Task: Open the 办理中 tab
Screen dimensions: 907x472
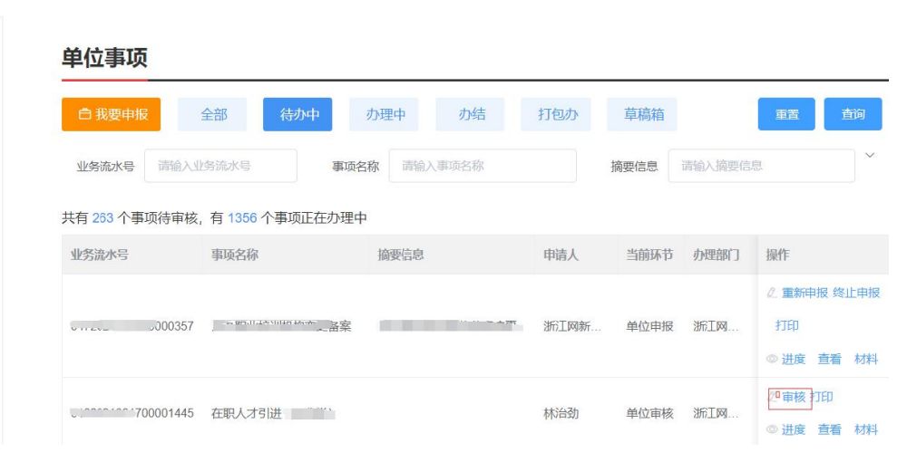Action: coord(385,114)
